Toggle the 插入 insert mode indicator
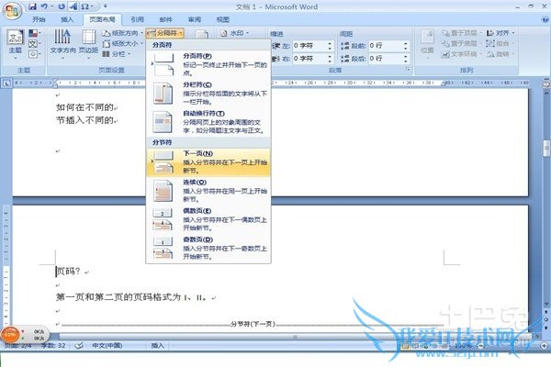Image resolution: width=551 pixels, height=367 pixels. (157, 346)
